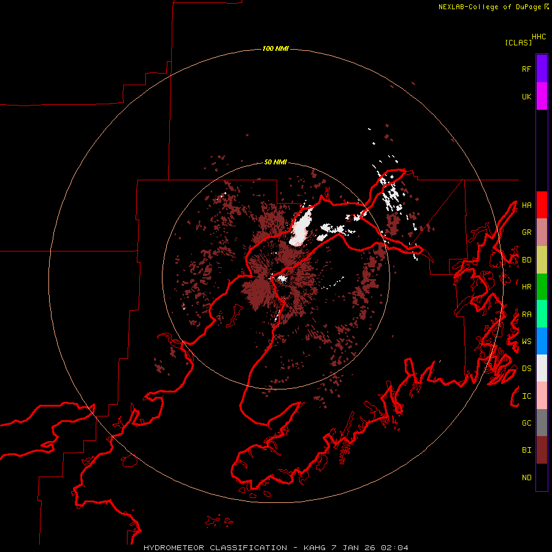Pick the WS blue legend swatch
This screenshot has height=552, width=552.
542,341
